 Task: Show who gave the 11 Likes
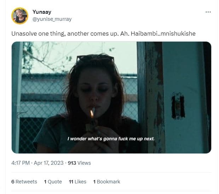[x=77, y=182]
